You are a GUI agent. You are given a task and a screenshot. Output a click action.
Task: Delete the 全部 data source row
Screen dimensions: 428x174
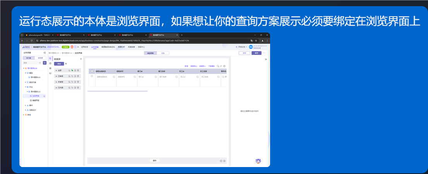[x=78, y=70]
